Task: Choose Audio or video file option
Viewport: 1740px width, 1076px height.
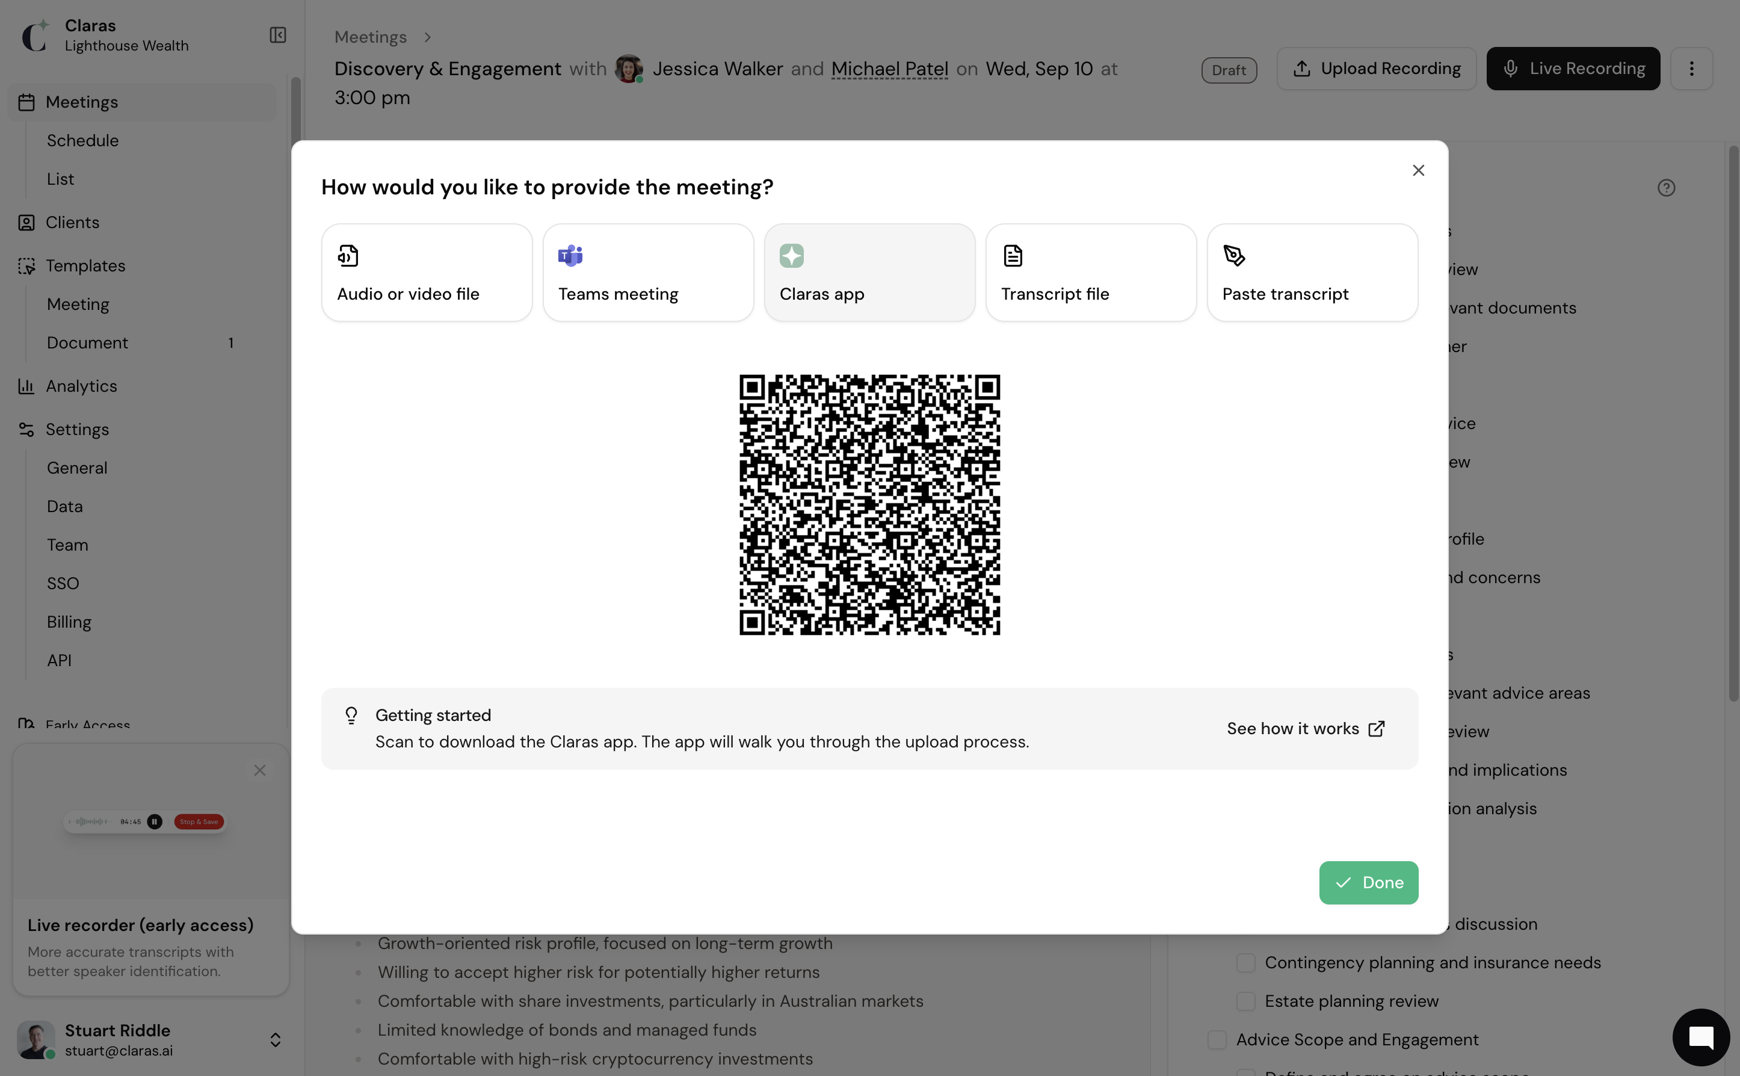Action: point(427,273)
